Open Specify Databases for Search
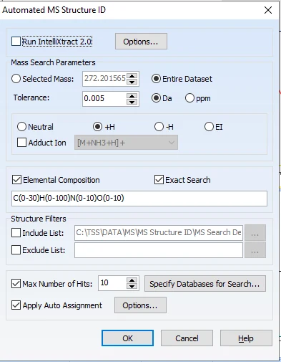 tap(205, 284)
